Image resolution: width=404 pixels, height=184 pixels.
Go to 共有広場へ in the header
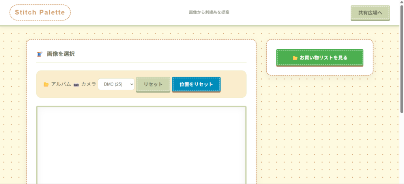click(370, 13)
